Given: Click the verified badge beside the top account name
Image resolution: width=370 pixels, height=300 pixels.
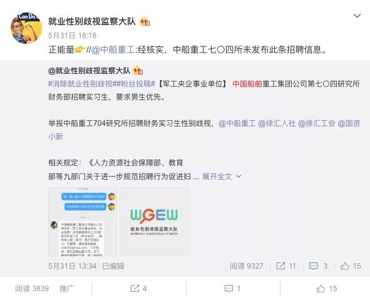Looking at the screenshot, I should pos(145,22).
